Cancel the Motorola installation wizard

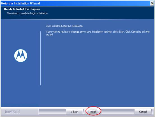143,112
